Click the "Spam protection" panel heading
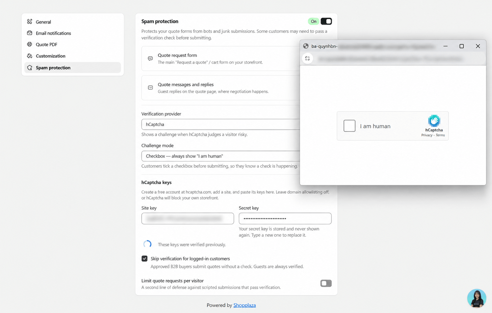 tap(160, 21)
